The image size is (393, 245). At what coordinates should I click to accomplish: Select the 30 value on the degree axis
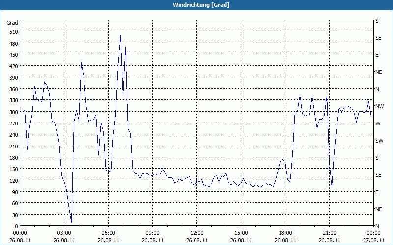[15, 215]
